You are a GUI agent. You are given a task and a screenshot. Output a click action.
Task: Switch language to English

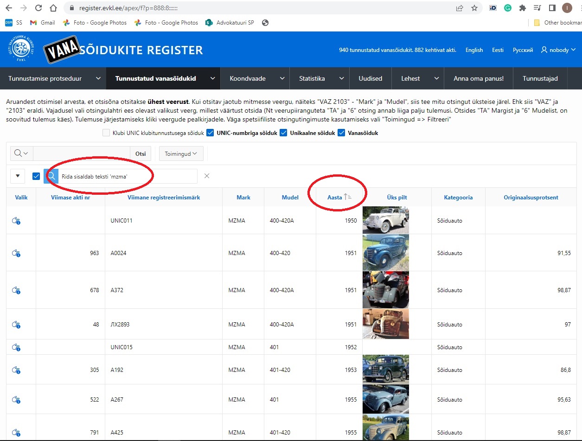tap(474, 50)
